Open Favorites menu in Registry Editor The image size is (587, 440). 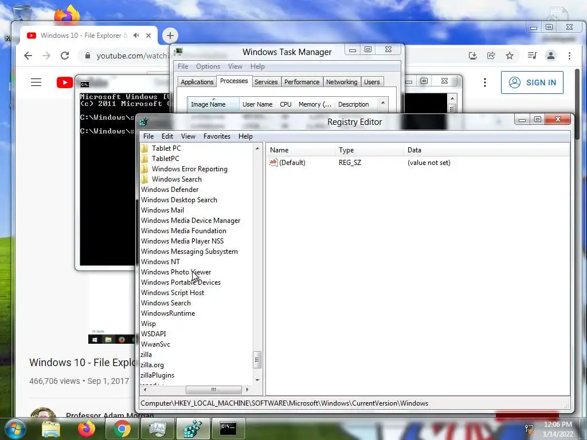(217, 136)
